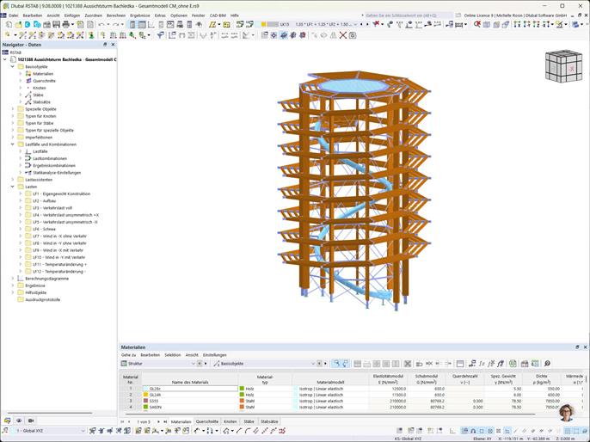Viewport: 590px width, 442px height.
Task: Click the camera snapshot icon
Action: coord(353,35)
